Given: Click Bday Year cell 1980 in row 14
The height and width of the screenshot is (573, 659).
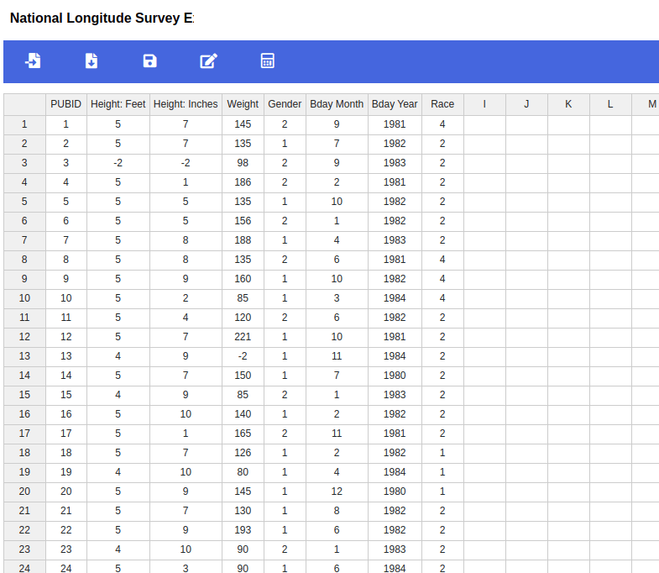Looking at the screenshot, I should [395, 376].
